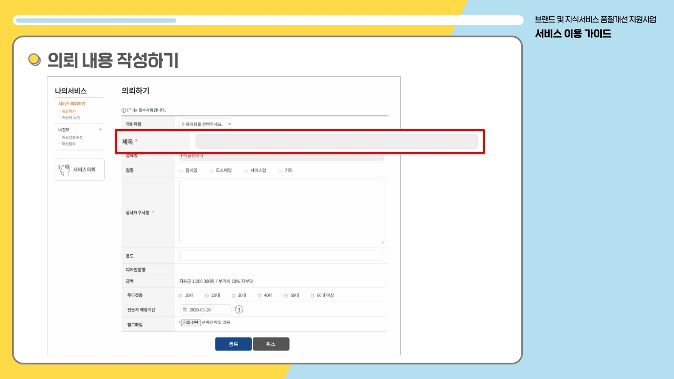The image size is (674, 379).
Task: Open 내정보 sidebar menu heading
Action: click(64, 129)
